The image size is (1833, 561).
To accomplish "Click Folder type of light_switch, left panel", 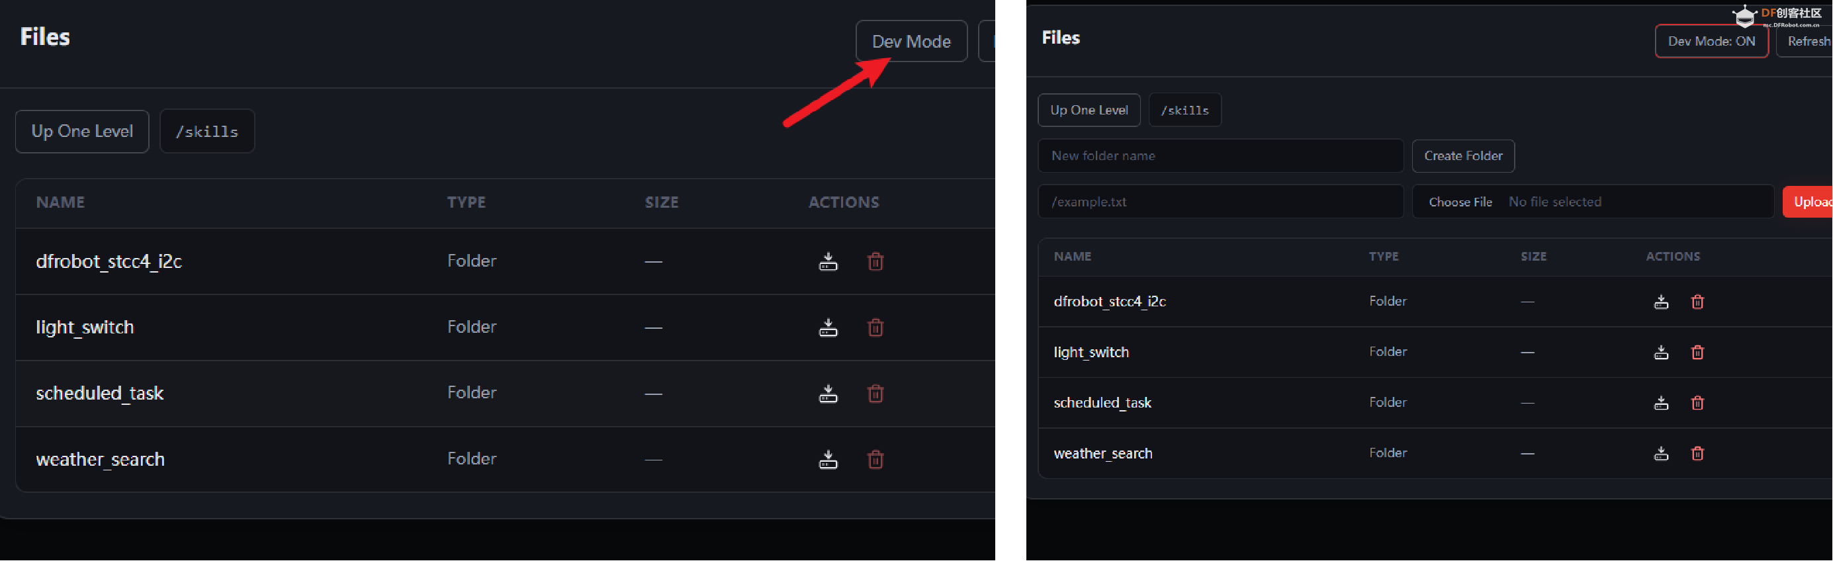I will pyautogui.click(x=472, y=327).
